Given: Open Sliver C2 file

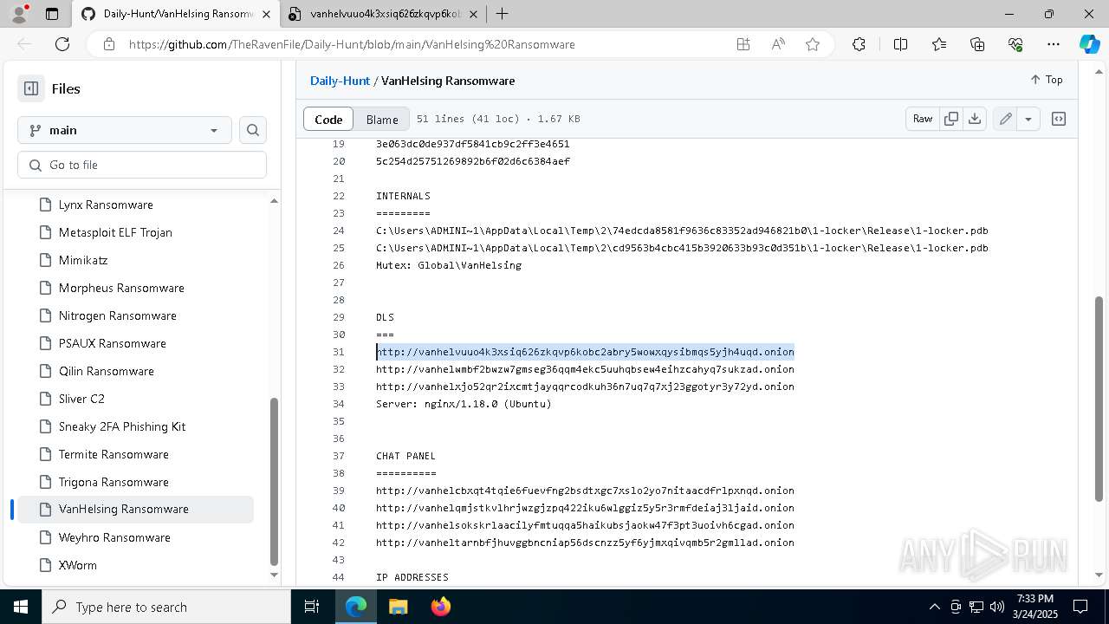Looking at the screenshot, I should [81, 399].
